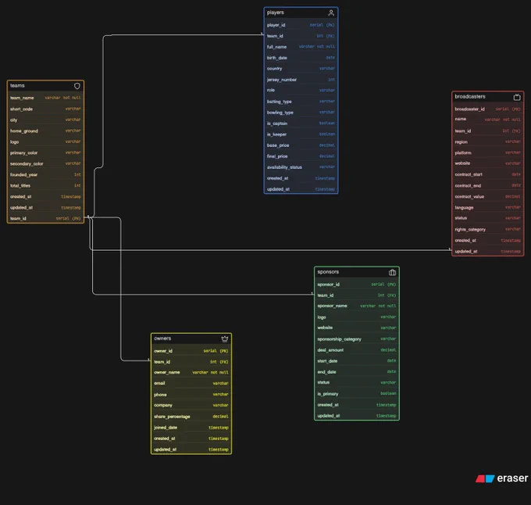The image size is (531, 505).
Task: Click final_price row in players table
Action: pyautogui.click(x=301, y=156)
